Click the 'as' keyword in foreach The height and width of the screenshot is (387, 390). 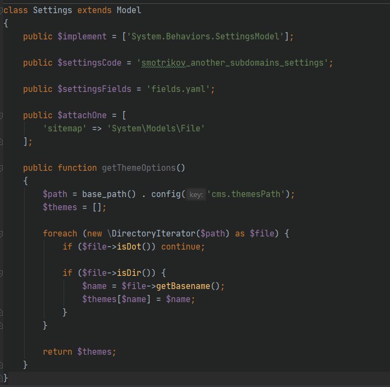(x=240, y=234)
